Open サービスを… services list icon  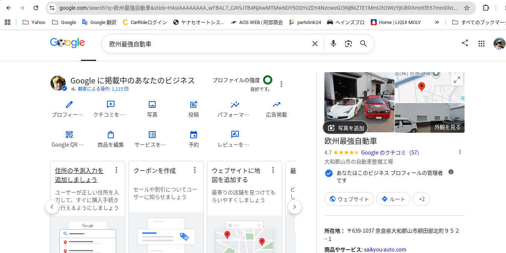(x=152, y=135)
